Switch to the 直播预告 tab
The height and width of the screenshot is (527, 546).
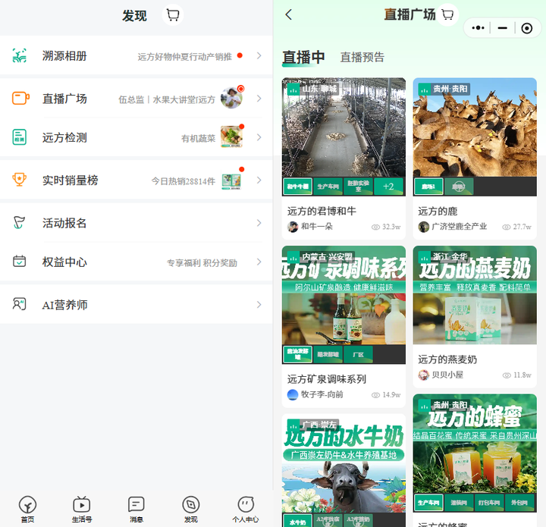tap(362, 57)
